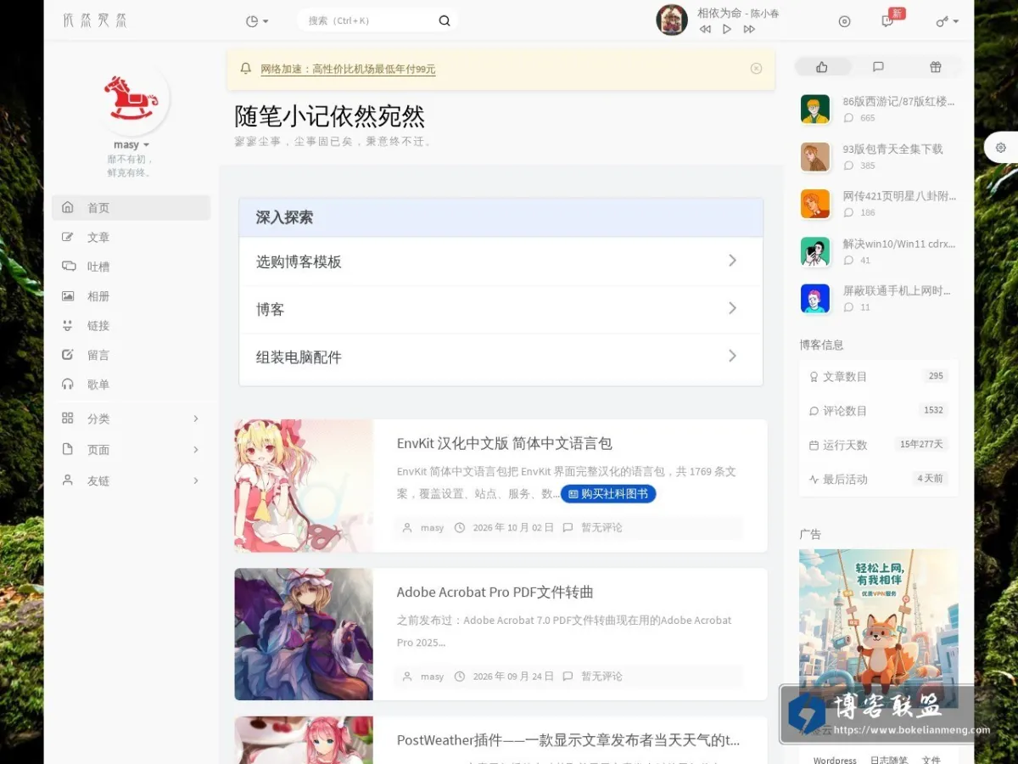Expand the 友链 sidebar section
The height and width of the screenshot is (764, 1018).
(131, 480)
